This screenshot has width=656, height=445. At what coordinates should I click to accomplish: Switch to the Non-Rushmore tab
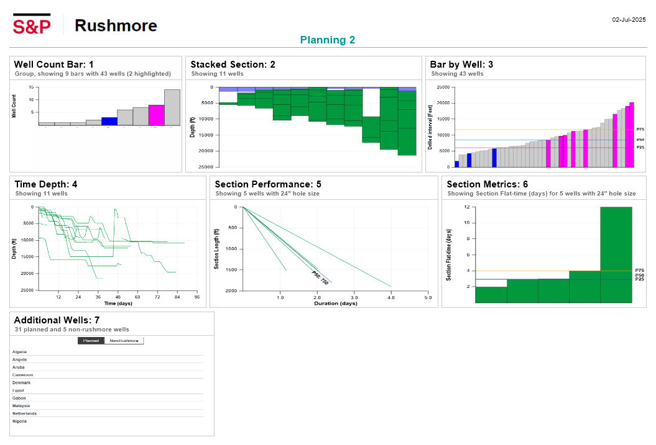coord(124,341)
